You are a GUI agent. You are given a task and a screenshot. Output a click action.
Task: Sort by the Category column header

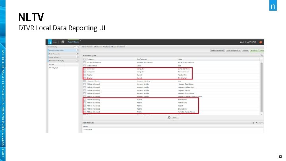click(91, 59)
